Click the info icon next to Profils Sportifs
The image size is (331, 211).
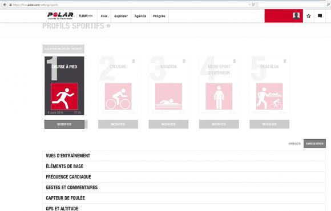point(108,26)
